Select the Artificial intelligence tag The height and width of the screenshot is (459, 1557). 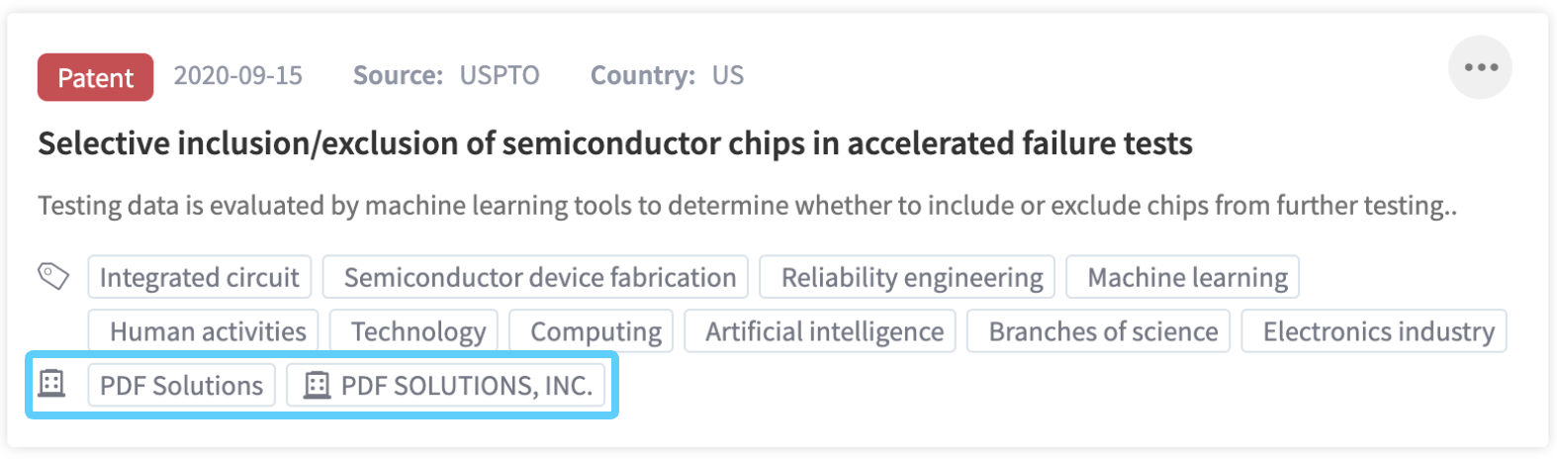[x=824, y=331]
